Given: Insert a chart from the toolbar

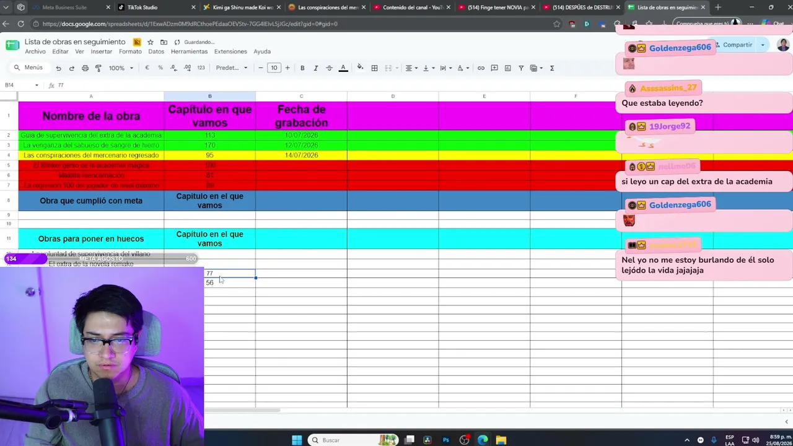Looking at the screenshot, I should click(508, 68).
